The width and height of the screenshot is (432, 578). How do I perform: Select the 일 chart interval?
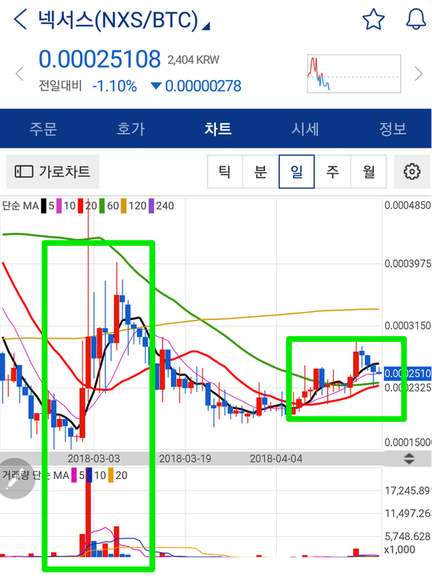pyautogui.click(x=296, y=172)
